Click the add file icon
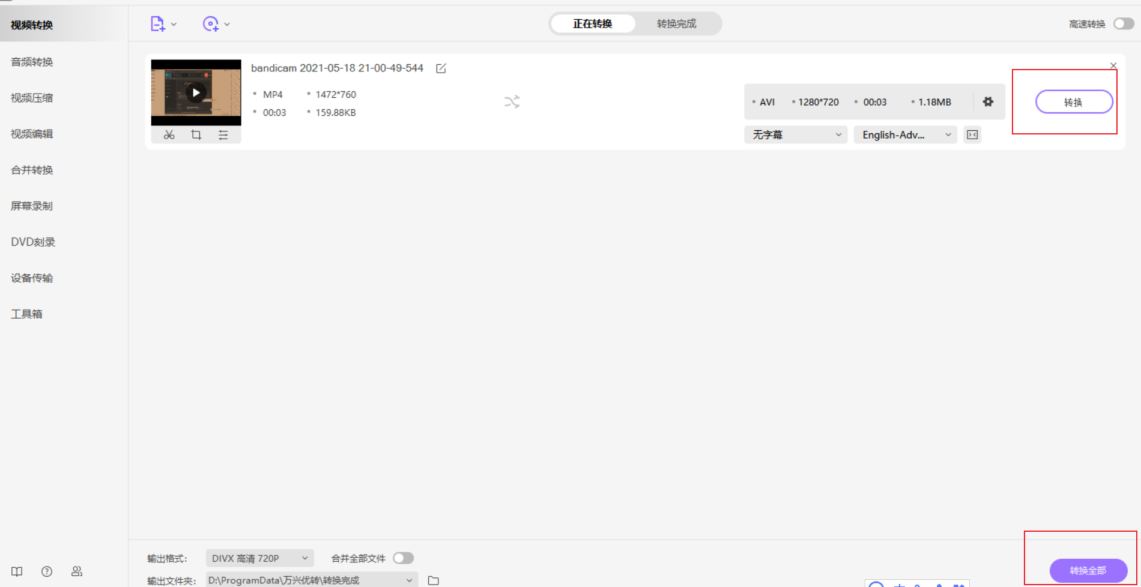1141x587 pixels. 157,24
